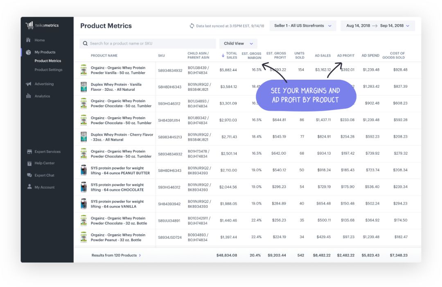The width and height of the screenshot is (442, 287).
Task: Expand Results from 120 Products
Action: pos(116,255)
